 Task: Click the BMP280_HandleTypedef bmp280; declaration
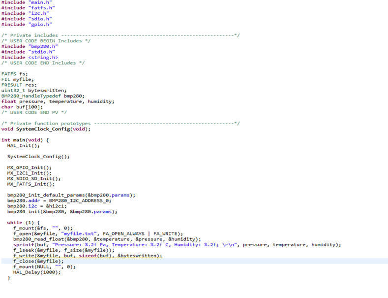[x=43, y=96]
